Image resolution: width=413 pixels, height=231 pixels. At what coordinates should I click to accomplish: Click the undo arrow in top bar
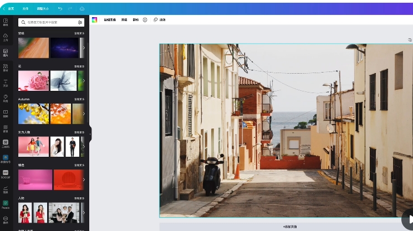(x=60, y=9)
